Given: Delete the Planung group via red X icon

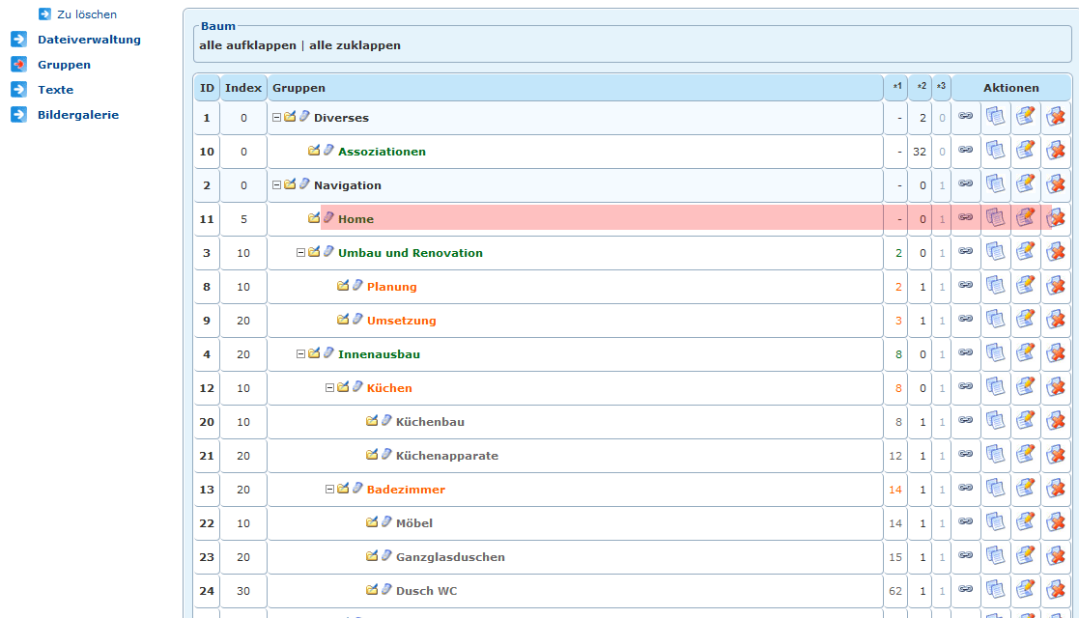Looking at the screenshot, I should tap(1055, 287).
